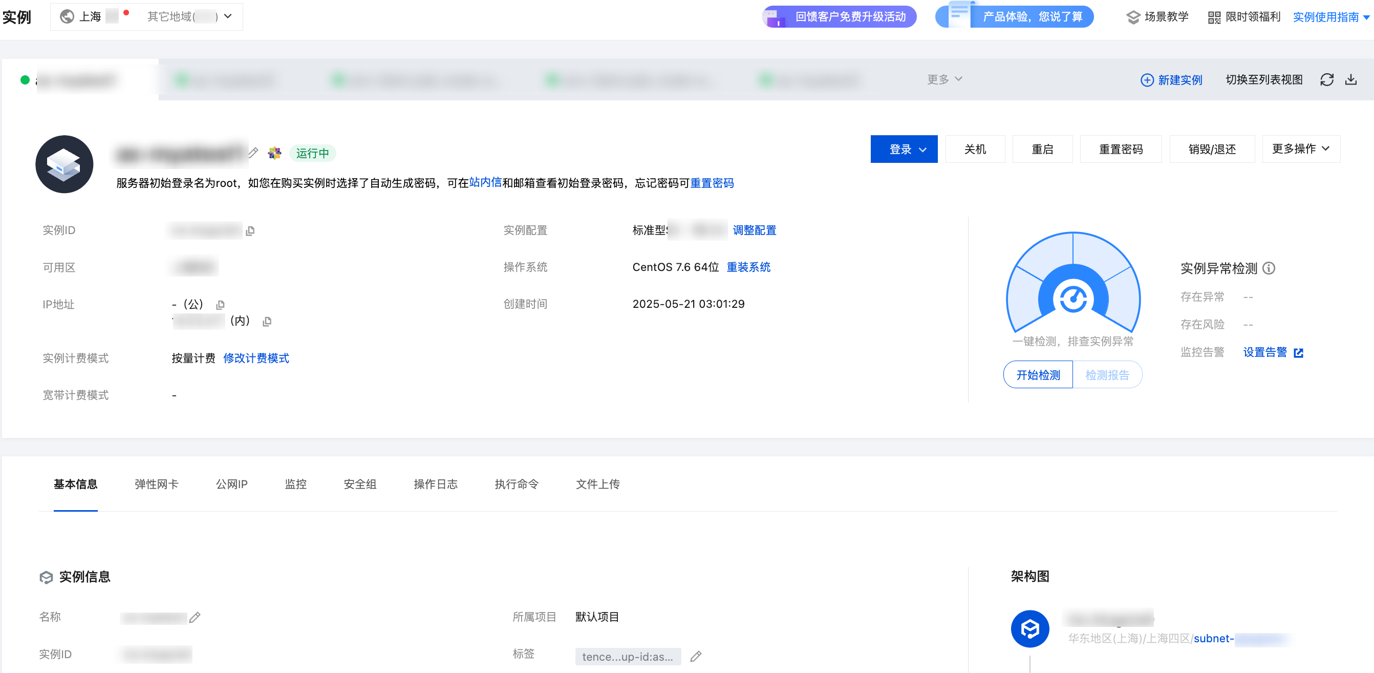The width and height of the screenshot is (1374, 673).
Task: Click 切换至列表视图
Action: (1263, 79)
